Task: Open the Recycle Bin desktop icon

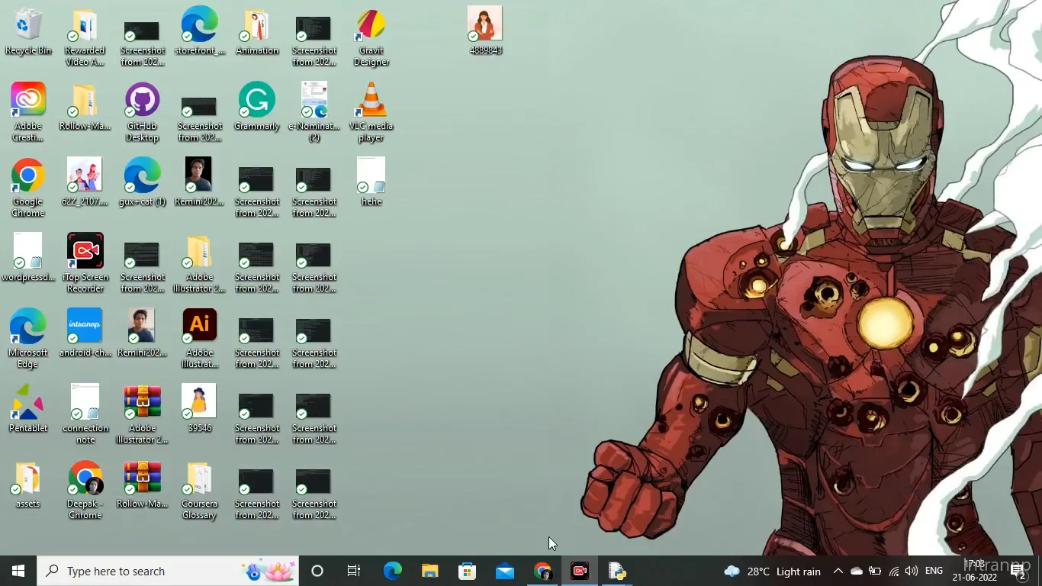Action: point(28,26)
